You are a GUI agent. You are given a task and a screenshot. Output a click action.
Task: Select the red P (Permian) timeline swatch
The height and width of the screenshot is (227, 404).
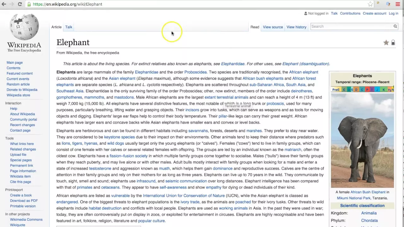pos(367,90)
